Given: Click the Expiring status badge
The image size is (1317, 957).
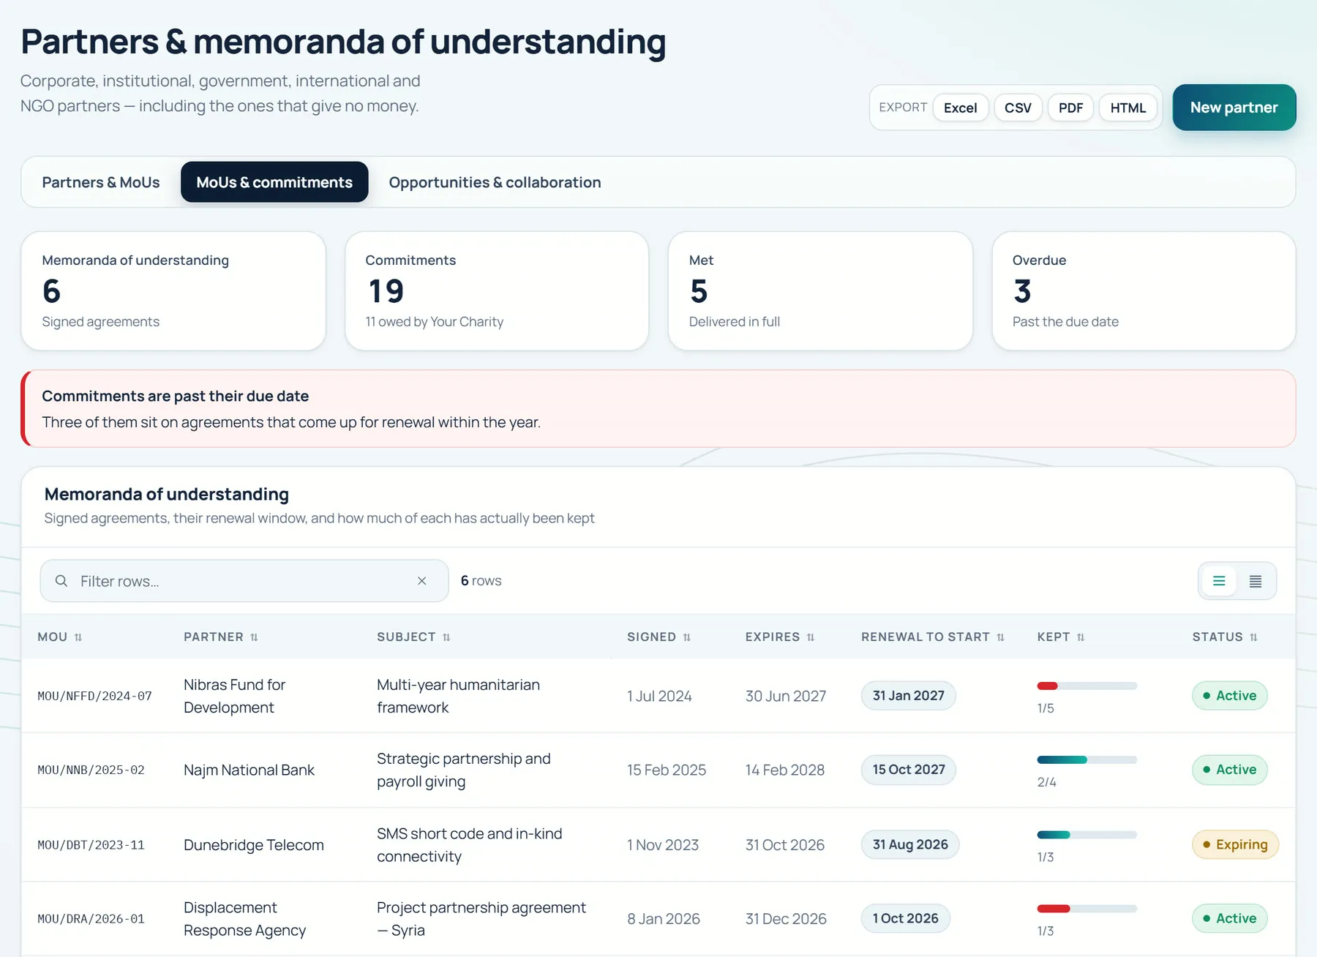Looking at the screenshot, I should point(1235,844).
